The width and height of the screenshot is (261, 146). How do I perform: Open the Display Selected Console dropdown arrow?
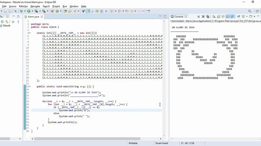coord(247,17)
